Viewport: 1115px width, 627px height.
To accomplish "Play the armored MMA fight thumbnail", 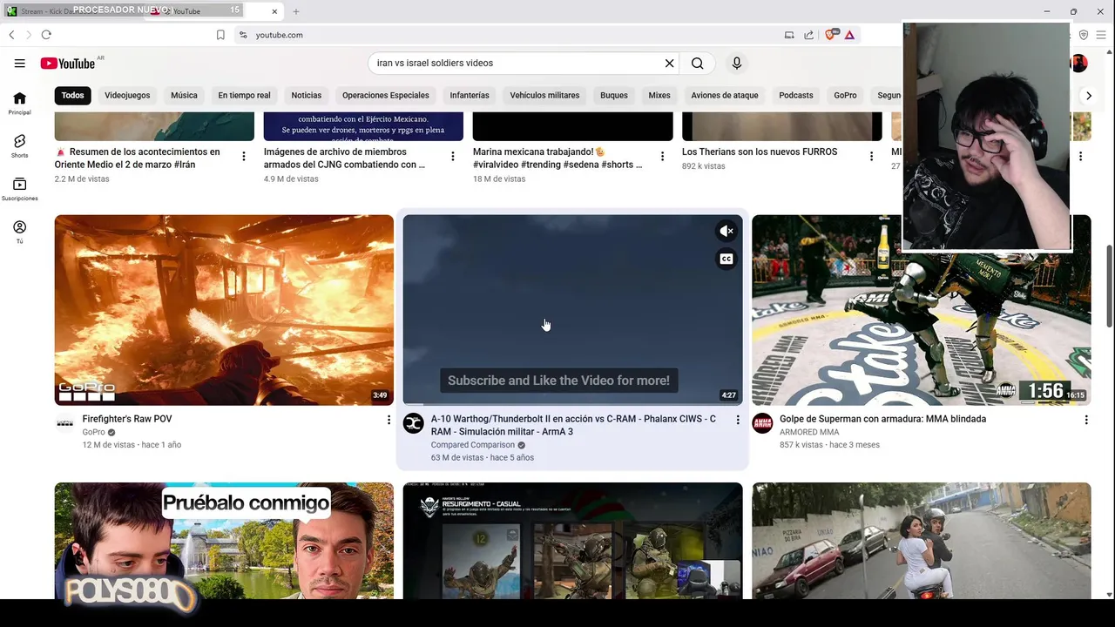I will click(x=921, y=310).
